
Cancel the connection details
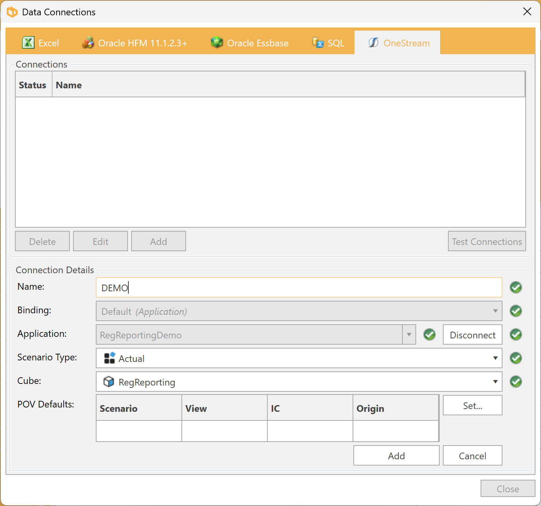(473, 455)
